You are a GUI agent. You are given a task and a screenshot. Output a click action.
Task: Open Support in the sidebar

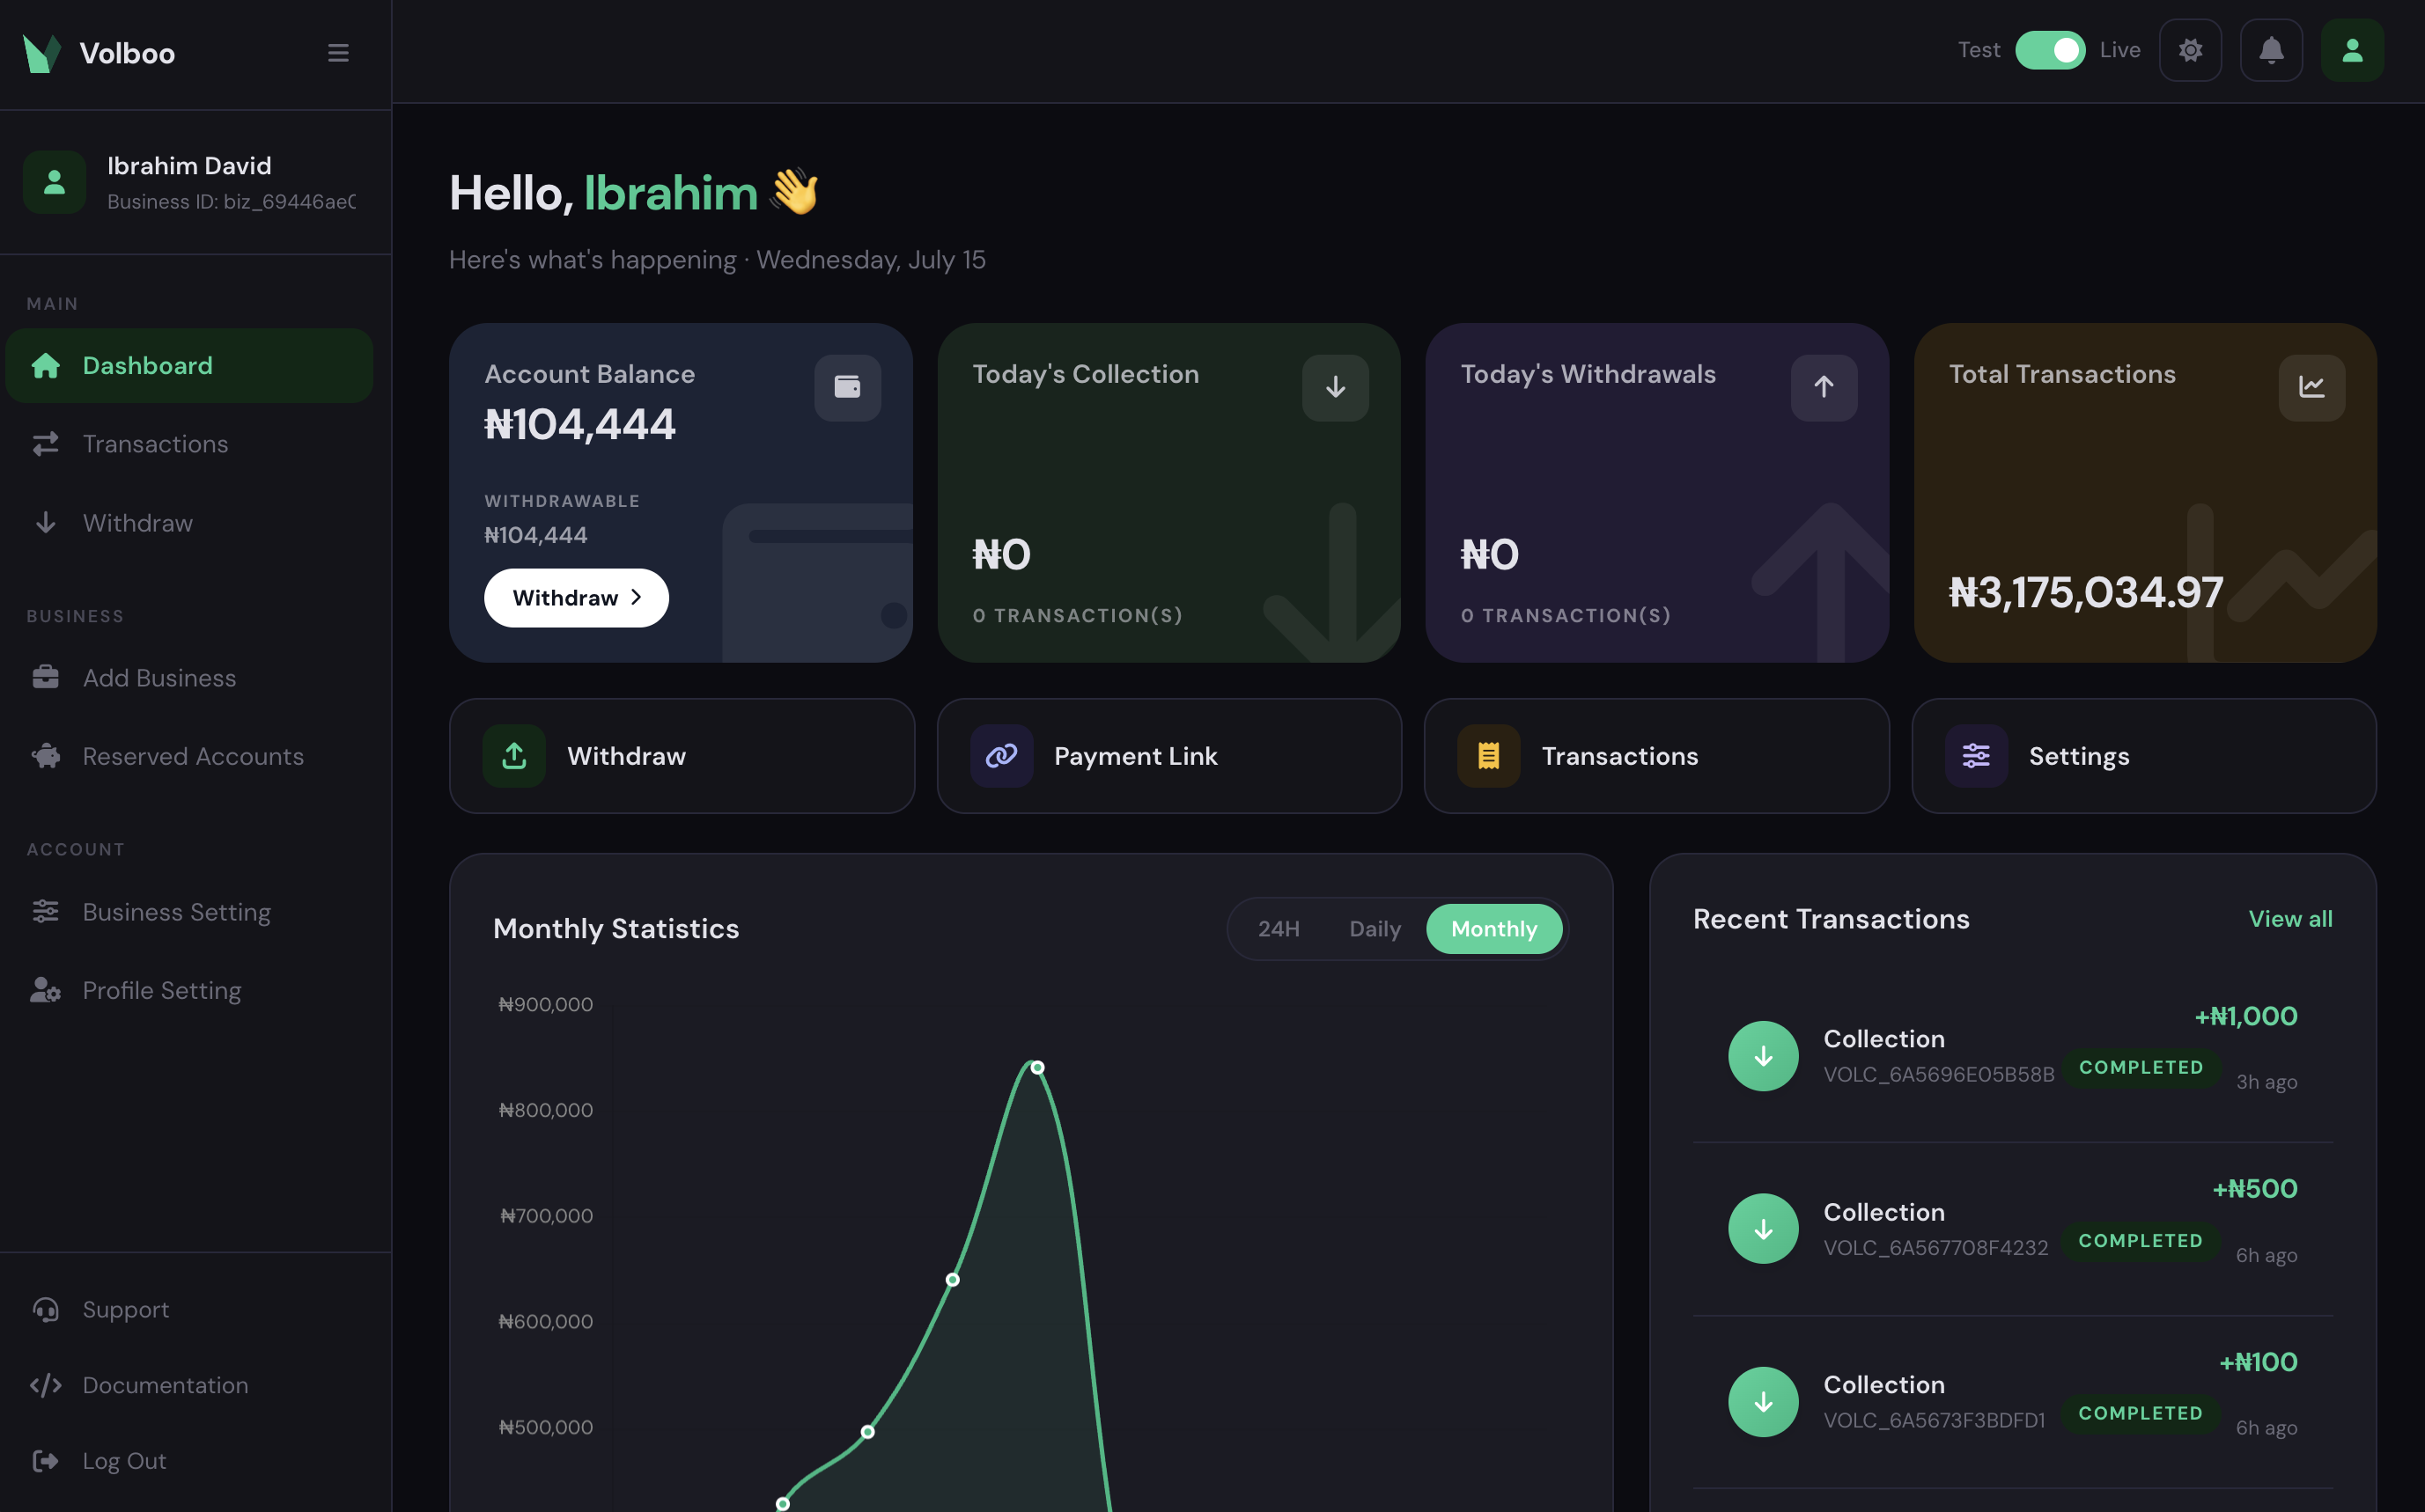coord(189,1310)
